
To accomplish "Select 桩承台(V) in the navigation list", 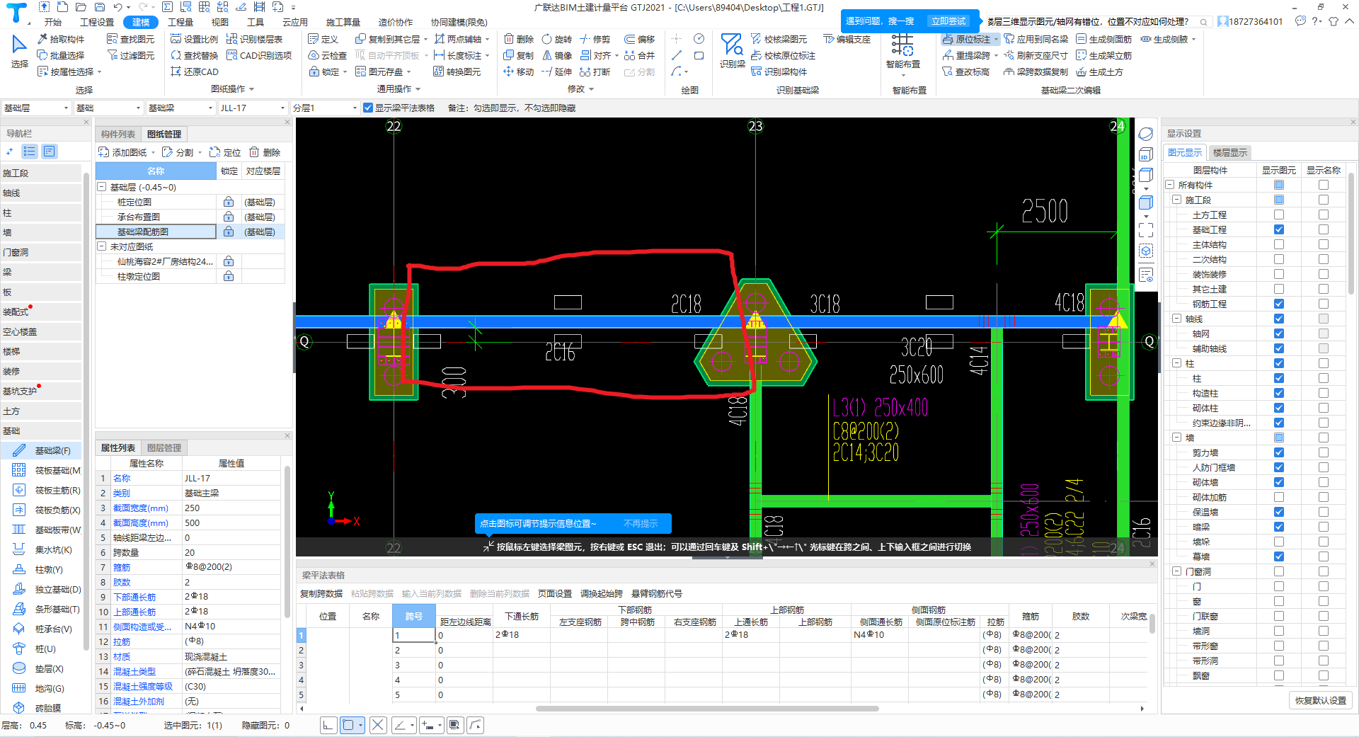I will (x=41, y=629).
